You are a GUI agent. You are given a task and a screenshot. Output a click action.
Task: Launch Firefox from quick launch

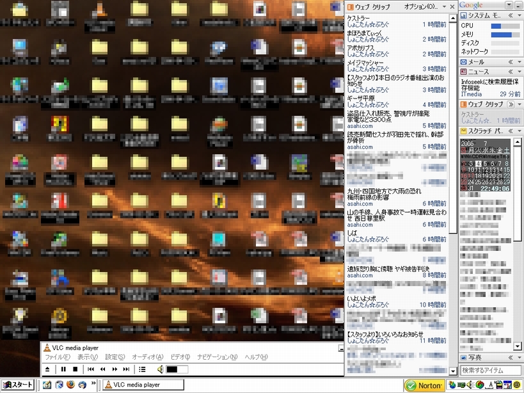(x=70, y=385)
